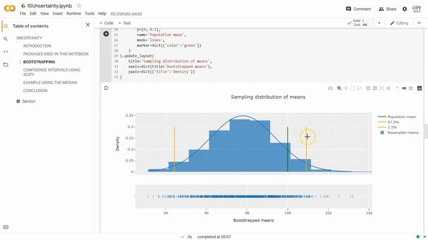Click the table of contents list icon

pyautogui.click(x=6, y=26)
